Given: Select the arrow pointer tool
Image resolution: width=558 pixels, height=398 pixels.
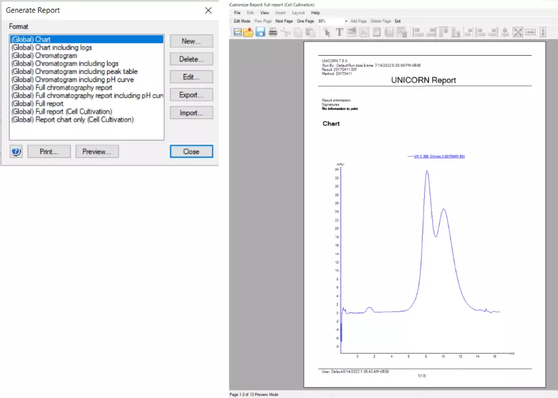Looking at the screenshot, I should 328,32.
